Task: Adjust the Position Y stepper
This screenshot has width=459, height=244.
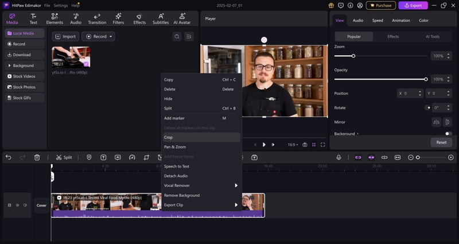Action: [449, 94]
